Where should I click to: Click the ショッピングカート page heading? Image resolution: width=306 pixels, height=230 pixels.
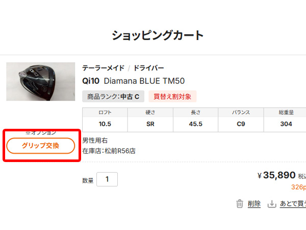[158, 36]
